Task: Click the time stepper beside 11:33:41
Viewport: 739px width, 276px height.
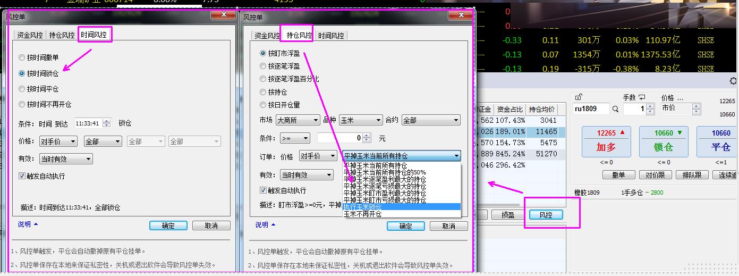Action: point(107,123)
